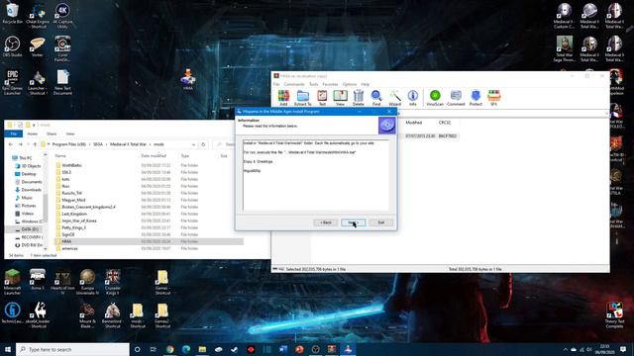Open the Favorites menu in WinRAR
The width and height of the screenshot is (634, 356).
point(330,84)
